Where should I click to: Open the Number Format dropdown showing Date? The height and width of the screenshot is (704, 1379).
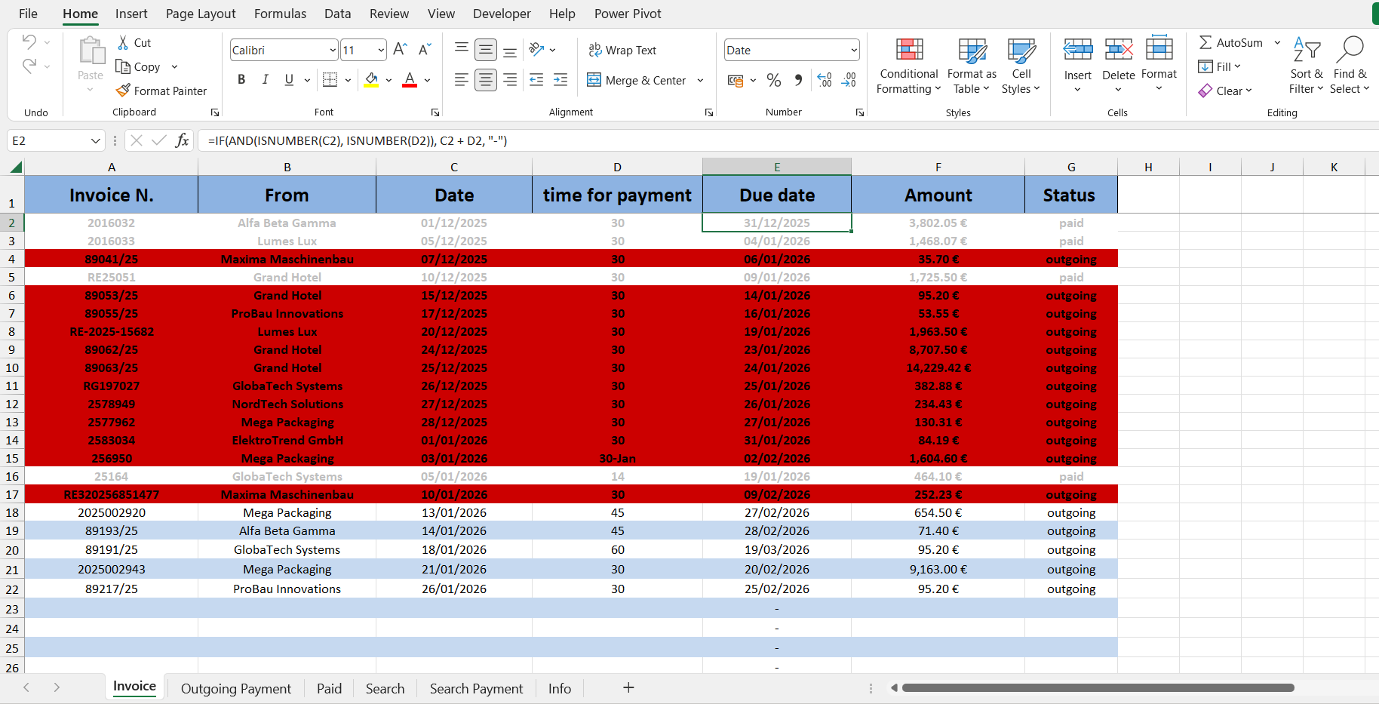[853, 51]
